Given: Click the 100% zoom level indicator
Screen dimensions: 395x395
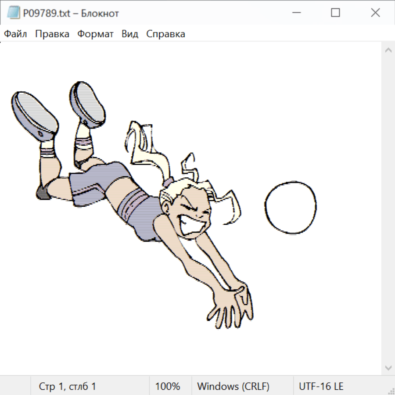Looking at the screenshot, I should click(x=168, y=387).
